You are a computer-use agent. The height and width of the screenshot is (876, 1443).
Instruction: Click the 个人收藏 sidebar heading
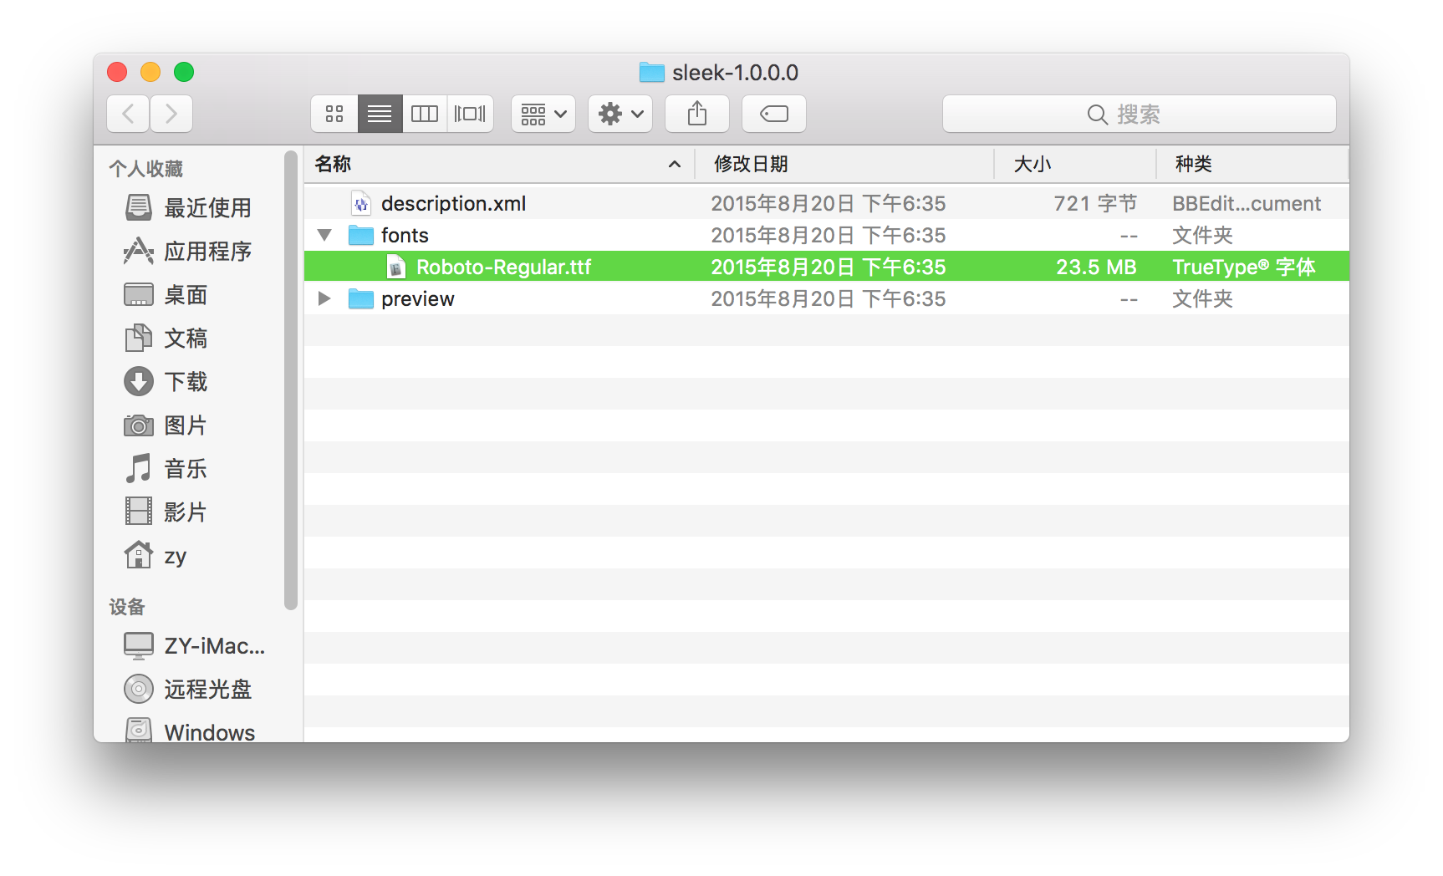click(146, 169)
